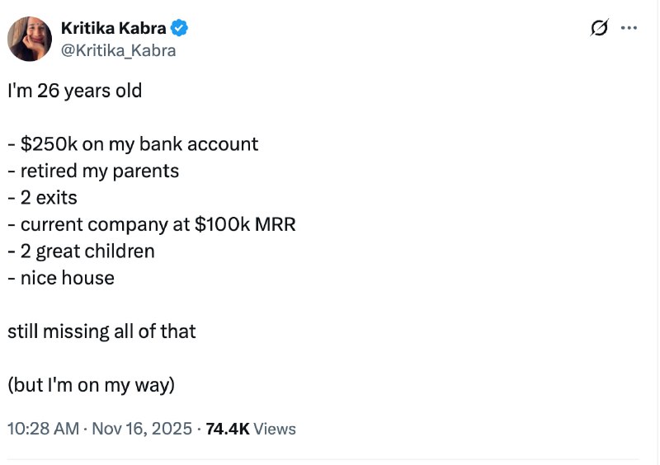Click the "2 exits" line
The width and height of the screenshot is (660, 465).
coord(42,198)
